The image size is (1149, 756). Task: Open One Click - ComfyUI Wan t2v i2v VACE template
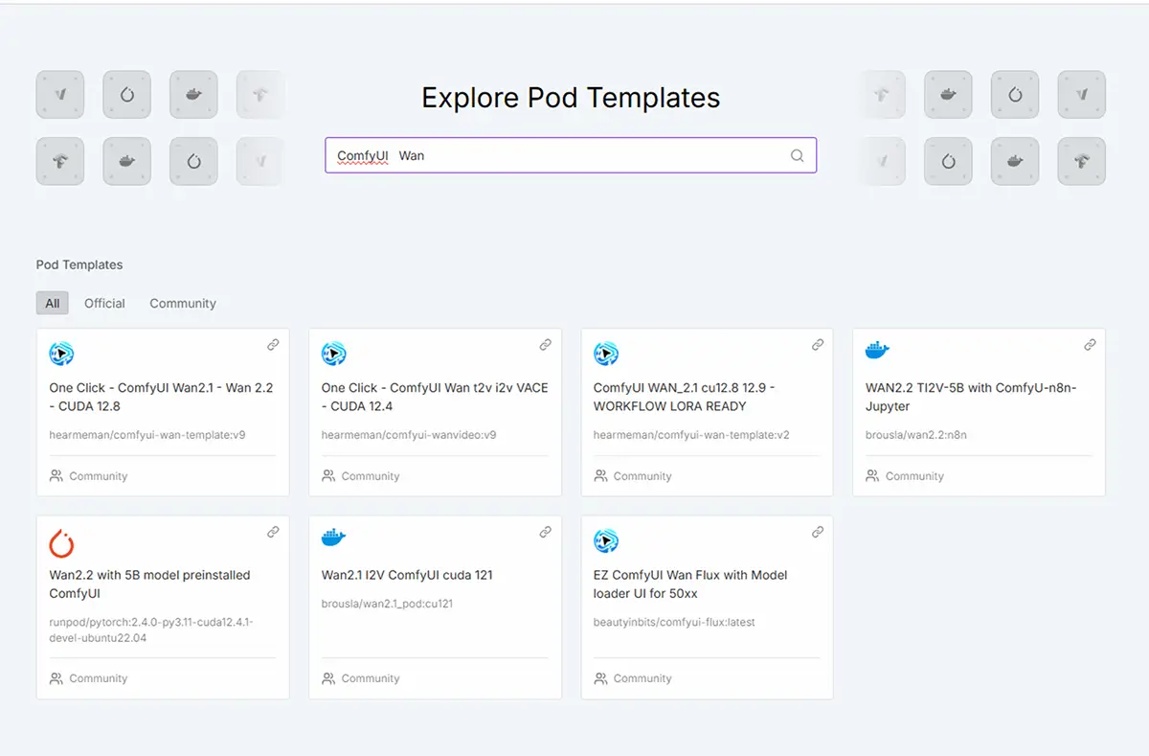[x=435, y=397]
